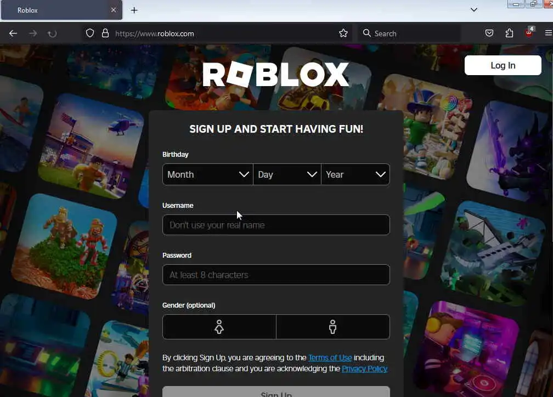Select the male gender option
Image resolution: width=553 pixels, height=397 pixels.
[x=333, y=327]
